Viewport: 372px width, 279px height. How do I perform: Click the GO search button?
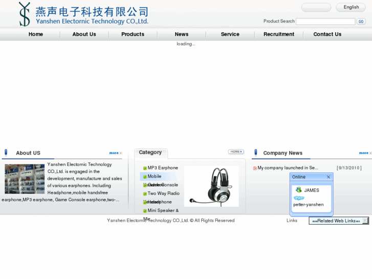point(361,22)
